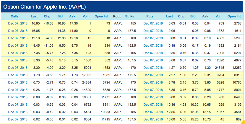The width and height of the screenshot is (245, 124).
Task: Select call open interest 11771
Action: click(106, 97)
